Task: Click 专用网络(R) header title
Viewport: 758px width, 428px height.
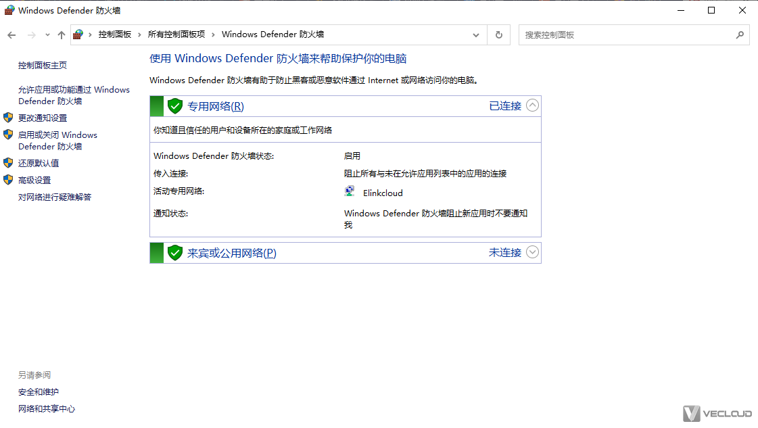Action: pos(216,106)
